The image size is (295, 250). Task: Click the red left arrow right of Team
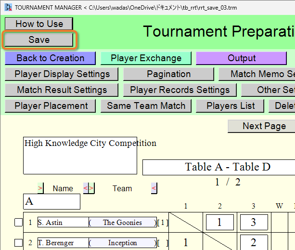tap(154, 188)
